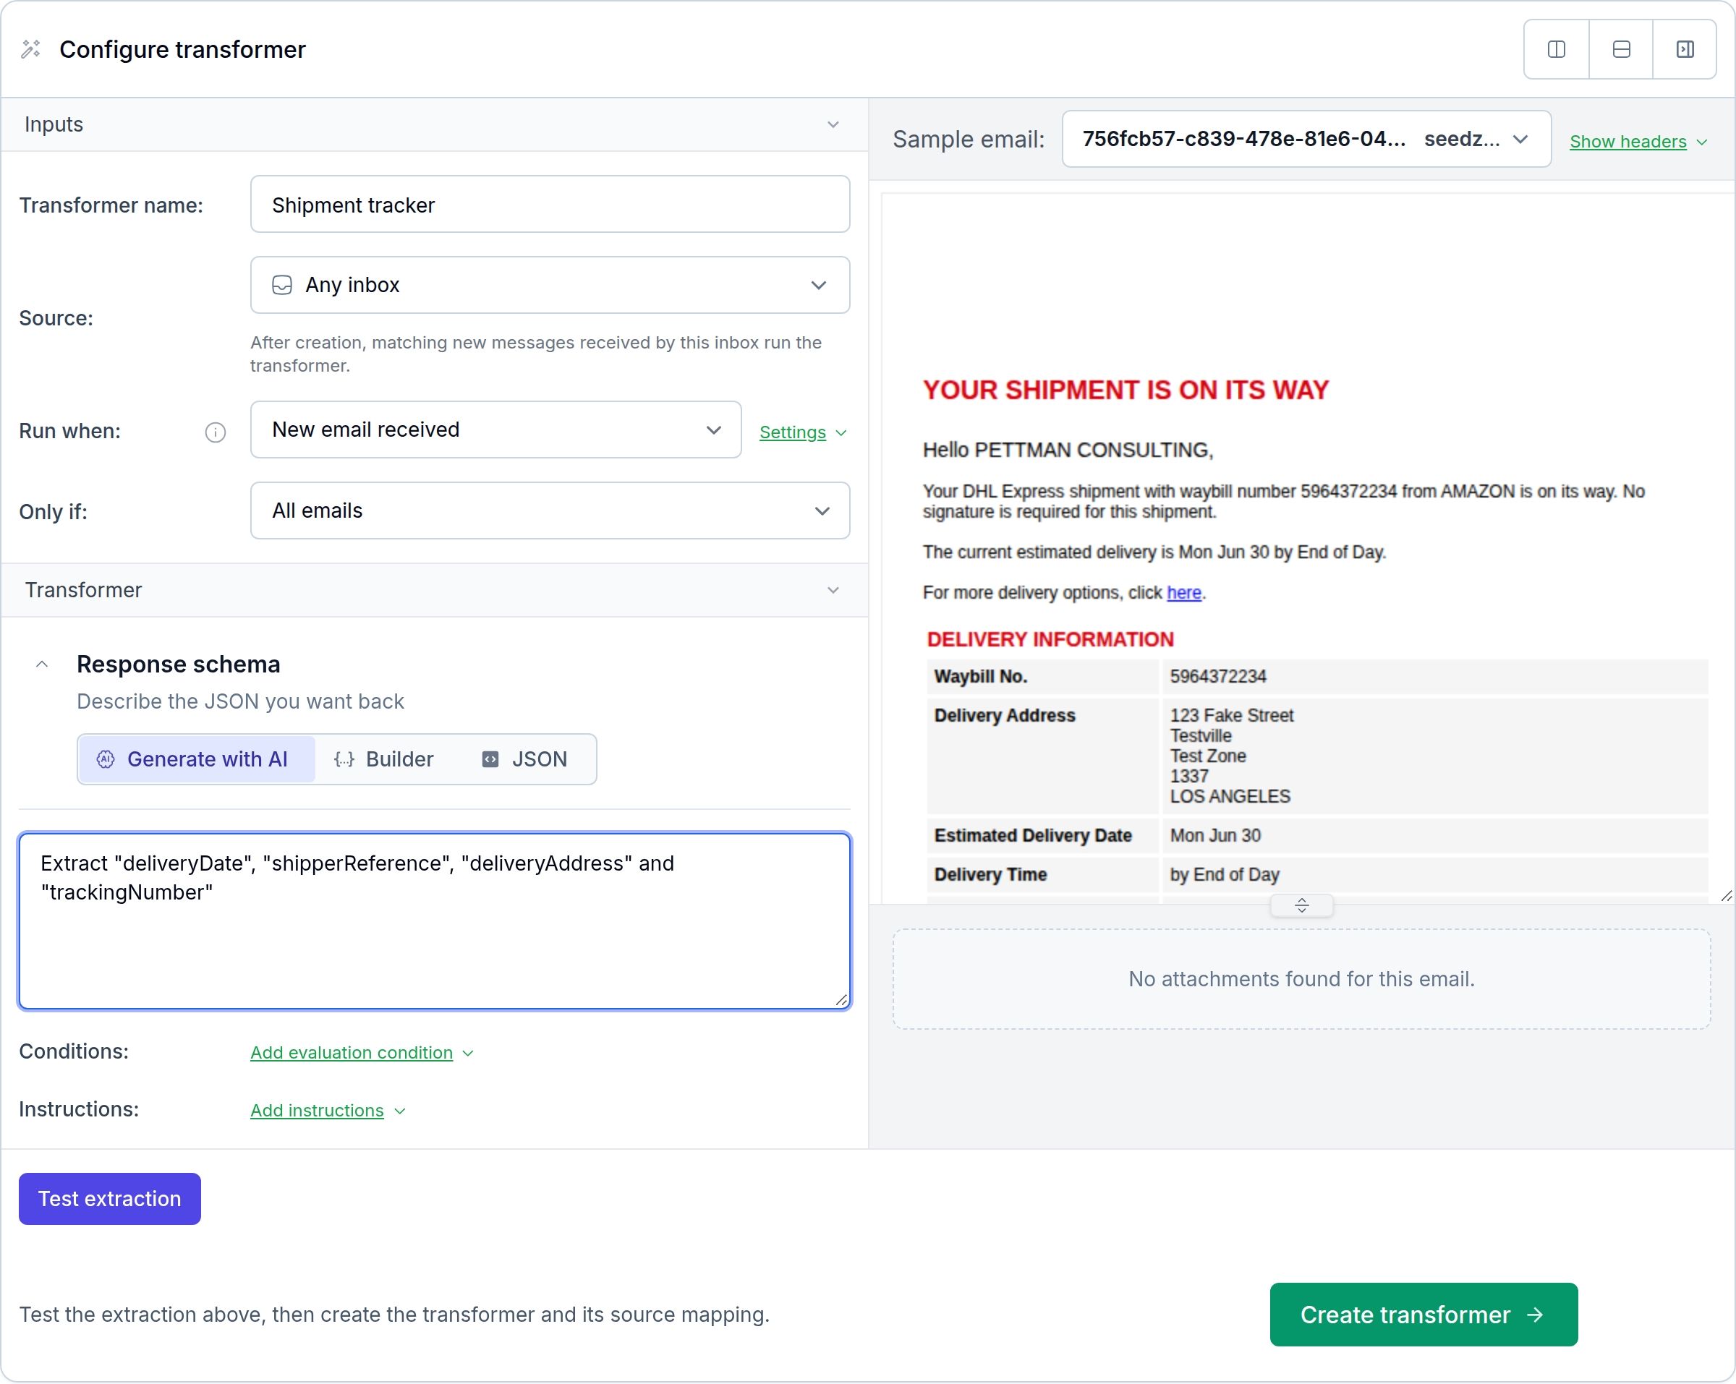Select the stacked horizontal split layout icon
This screenshot has width=1736, height=1384.
1621,49
